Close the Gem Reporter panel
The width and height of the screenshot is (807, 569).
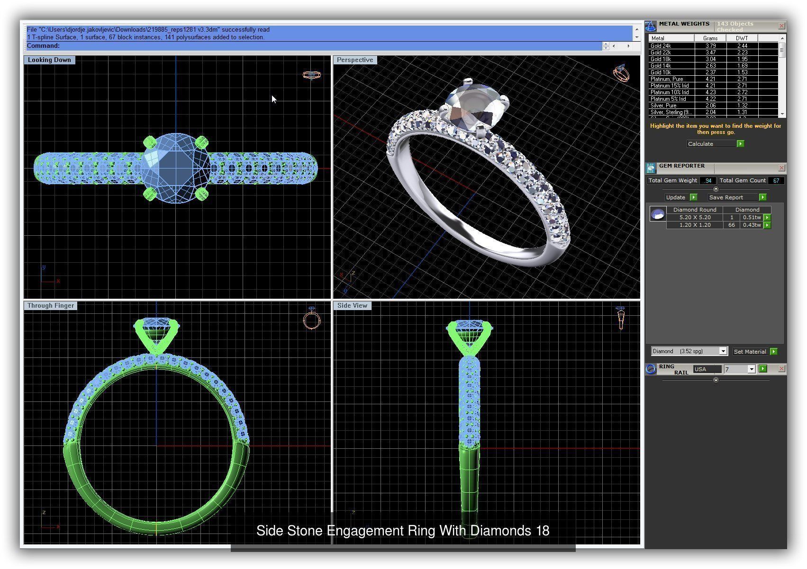pos(782,168)
